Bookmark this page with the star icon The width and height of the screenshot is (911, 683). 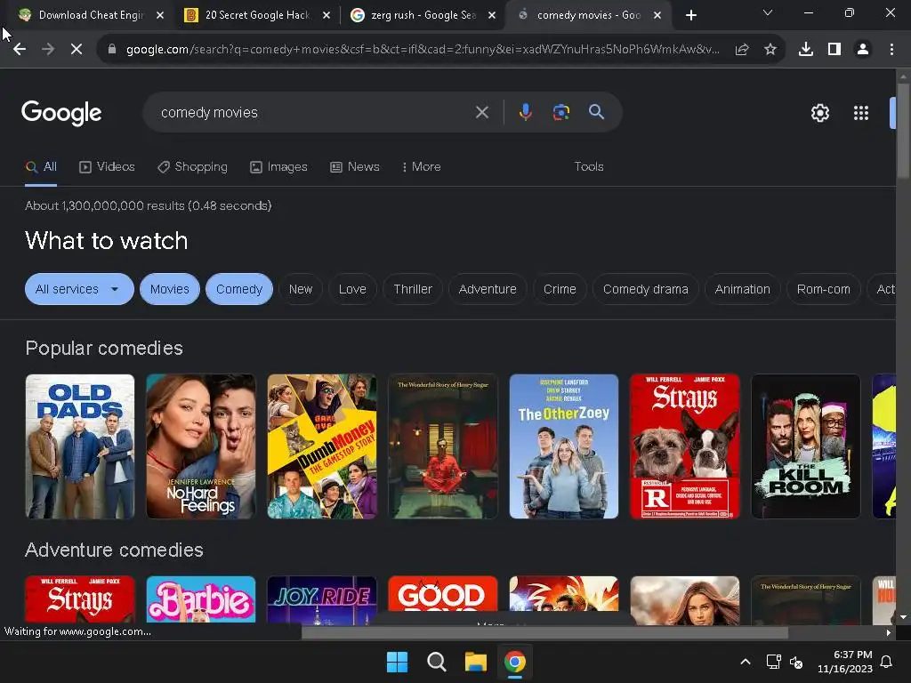(x=770, y=50)
